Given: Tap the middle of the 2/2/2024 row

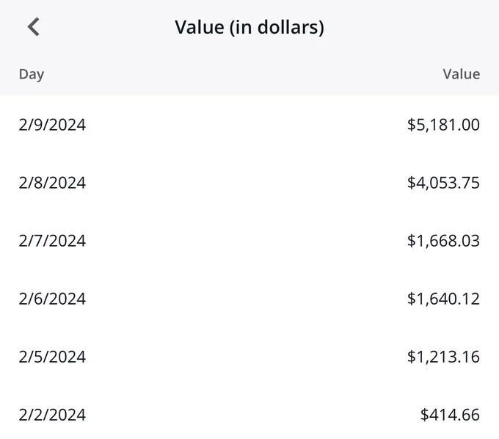Looking at the screenshot, I should tap(249, 415).
